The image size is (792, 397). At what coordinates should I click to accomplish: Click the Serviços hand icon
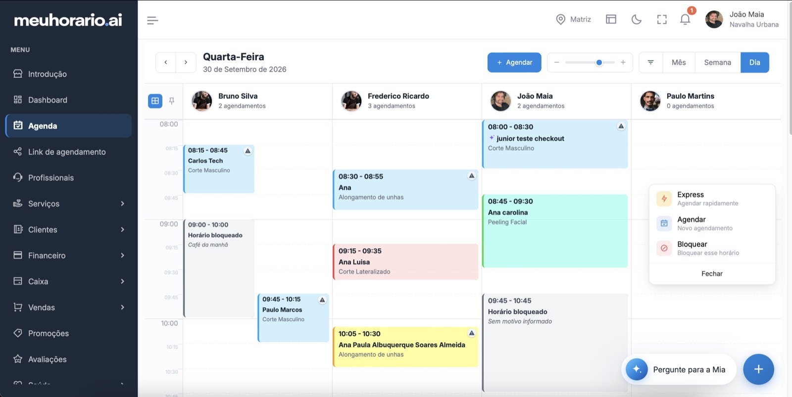pos(18,203)
